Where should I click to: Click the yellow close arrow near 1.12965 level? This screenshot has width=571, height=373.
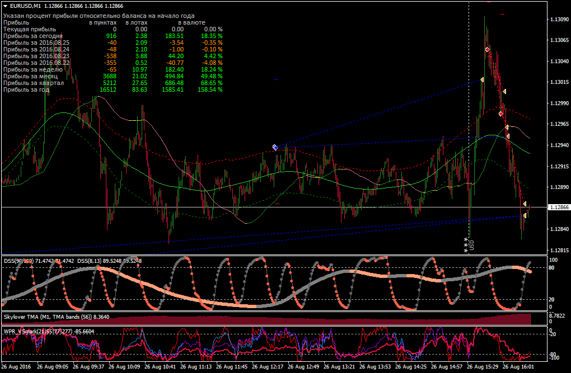point(507,127)
